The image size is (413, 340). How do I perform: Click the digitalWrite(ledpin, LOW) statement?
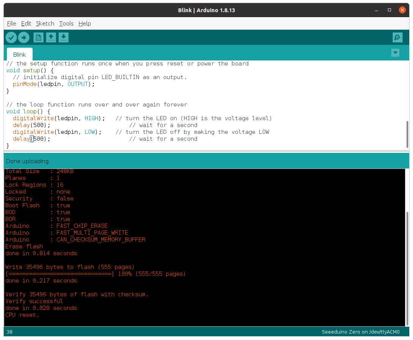[57, 132]
